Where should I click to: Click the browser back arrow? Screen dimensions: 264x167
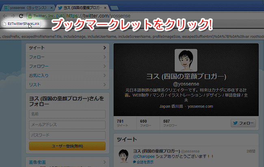5,16
